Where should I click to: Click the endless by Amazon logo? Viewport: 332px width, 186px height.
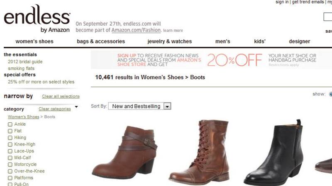[x=37, y=19]
